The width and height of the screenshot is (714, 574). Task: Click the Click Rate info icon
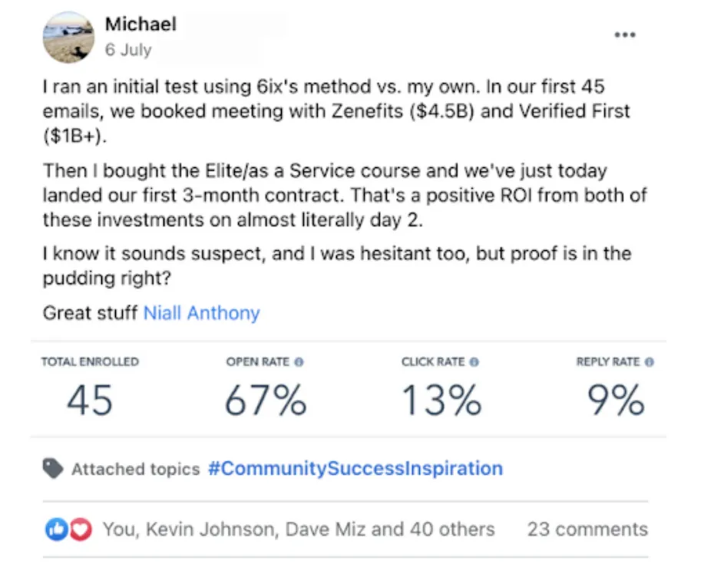474,362
